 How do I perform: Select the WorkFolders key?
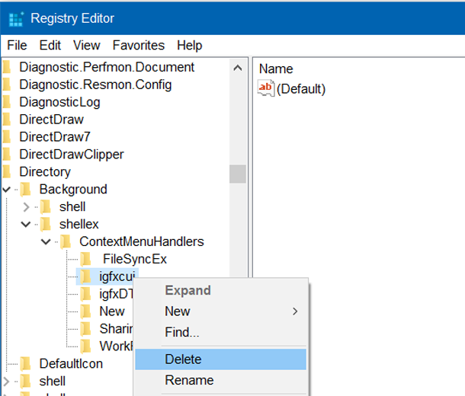pyautogui.click(x=116, y=346)
